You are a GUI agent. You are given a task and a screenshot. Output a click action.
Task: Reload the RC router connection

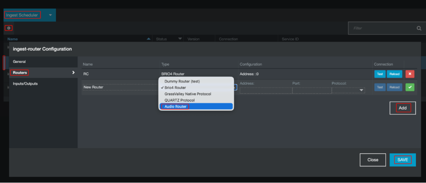(395, 74)
